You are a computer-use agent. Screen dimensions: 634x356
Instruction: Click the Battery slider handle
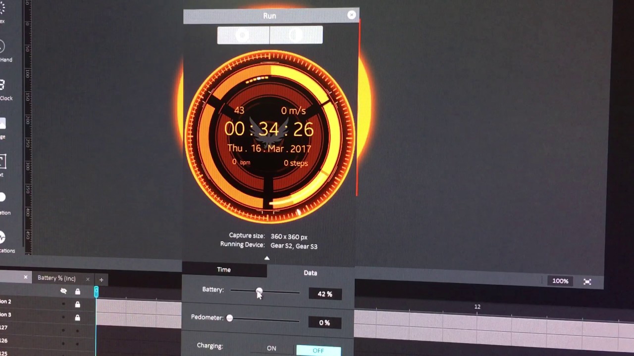(x=259, y=291)
